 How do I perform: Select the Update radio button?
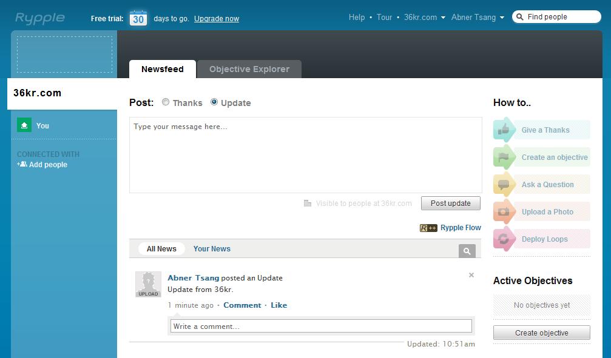click(214, 102)
